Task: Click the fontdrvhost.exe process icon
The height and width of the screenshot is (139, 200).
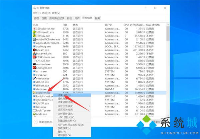Action: point(34,96)
